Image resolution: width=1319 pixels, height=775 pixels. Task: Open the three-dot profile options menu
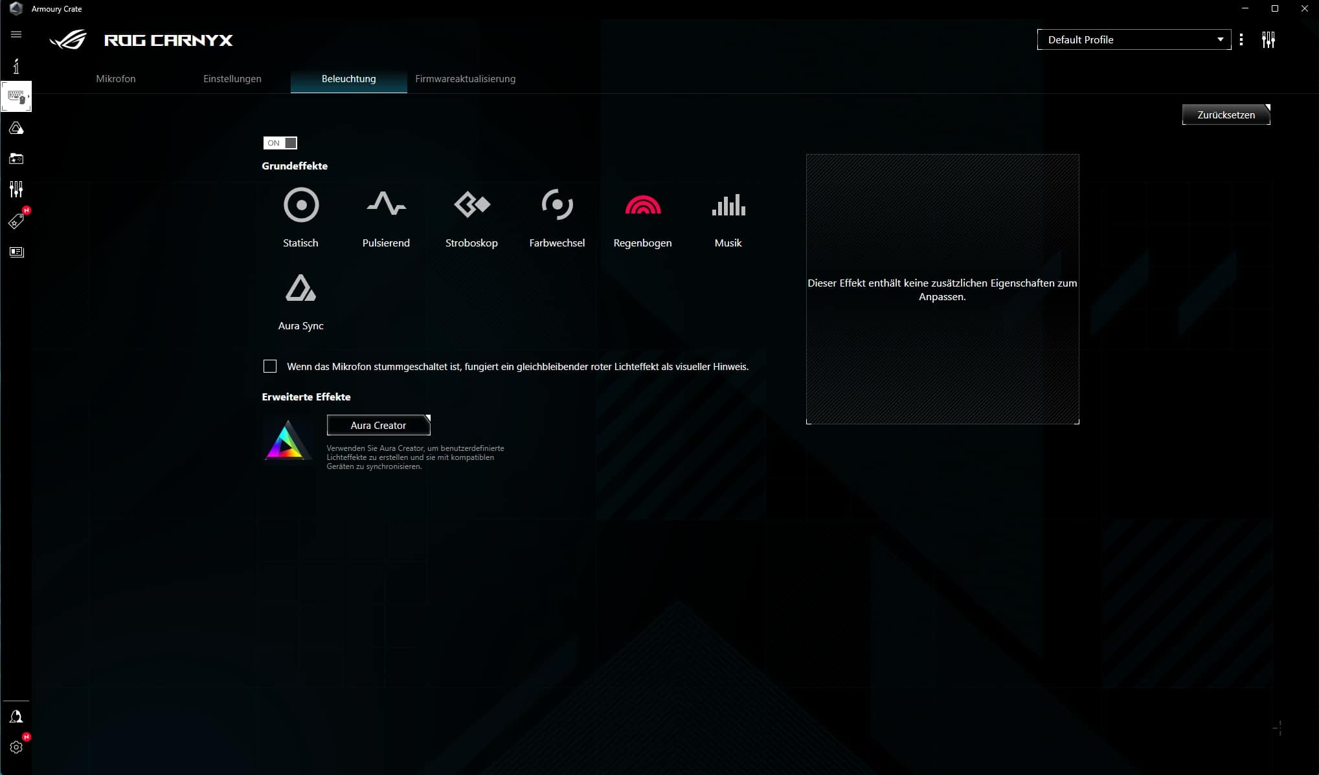1241,39
